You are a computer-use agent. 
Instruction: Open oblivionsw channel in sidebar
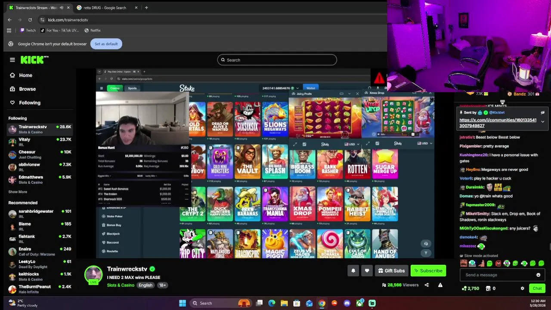click(x=40, y=167)
